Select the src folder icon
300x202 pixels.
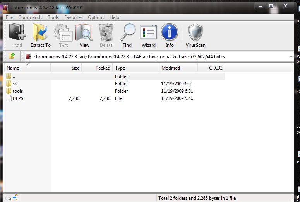tap(9, 84)
